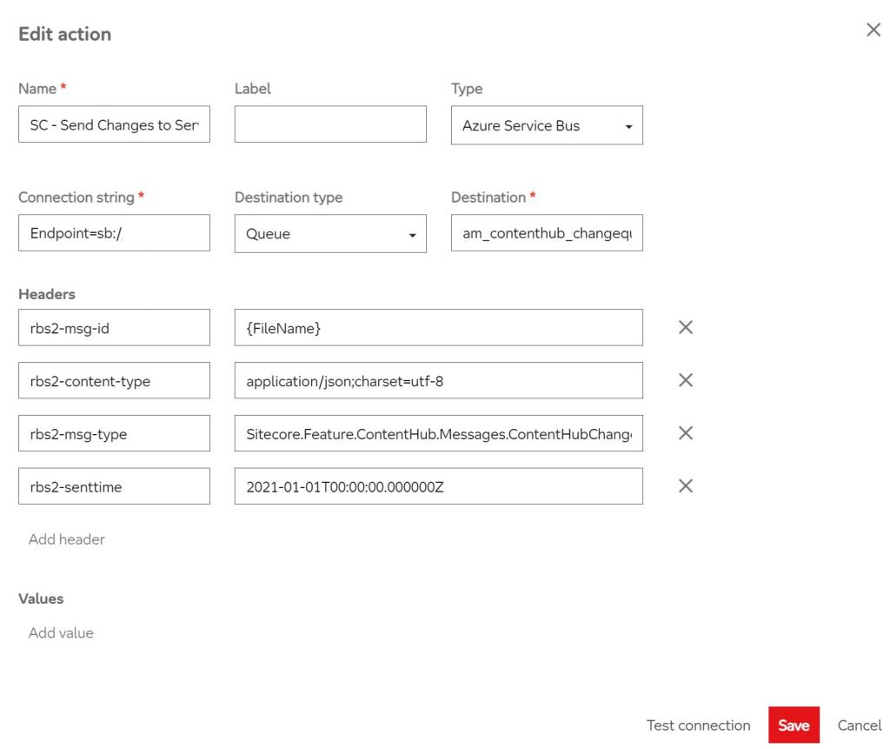Focus the Name input field

[114, 124]
